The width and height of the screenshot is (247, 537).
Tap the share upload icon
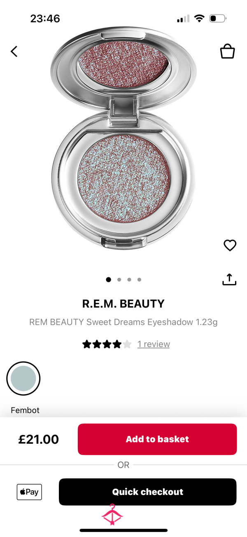[x=229, y=279]
